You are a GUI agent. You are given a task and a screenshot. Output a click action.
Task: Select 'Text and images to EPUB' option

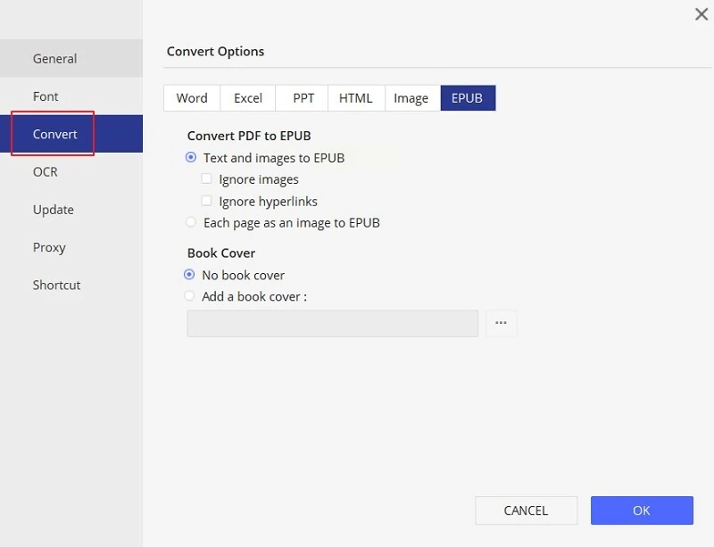click(191, 158)
